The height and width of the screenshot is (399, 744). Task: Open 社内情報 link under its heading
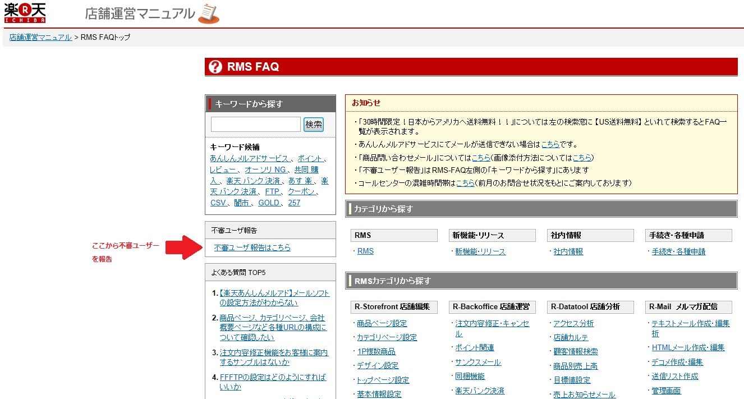[568, 251]
